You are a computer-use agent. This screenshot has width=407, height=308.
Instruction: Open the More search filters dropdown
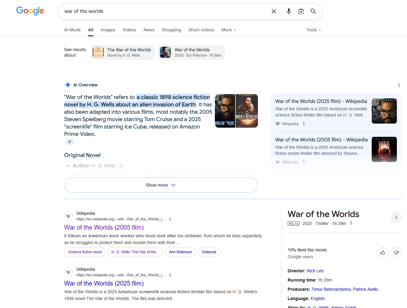[229, 30]
